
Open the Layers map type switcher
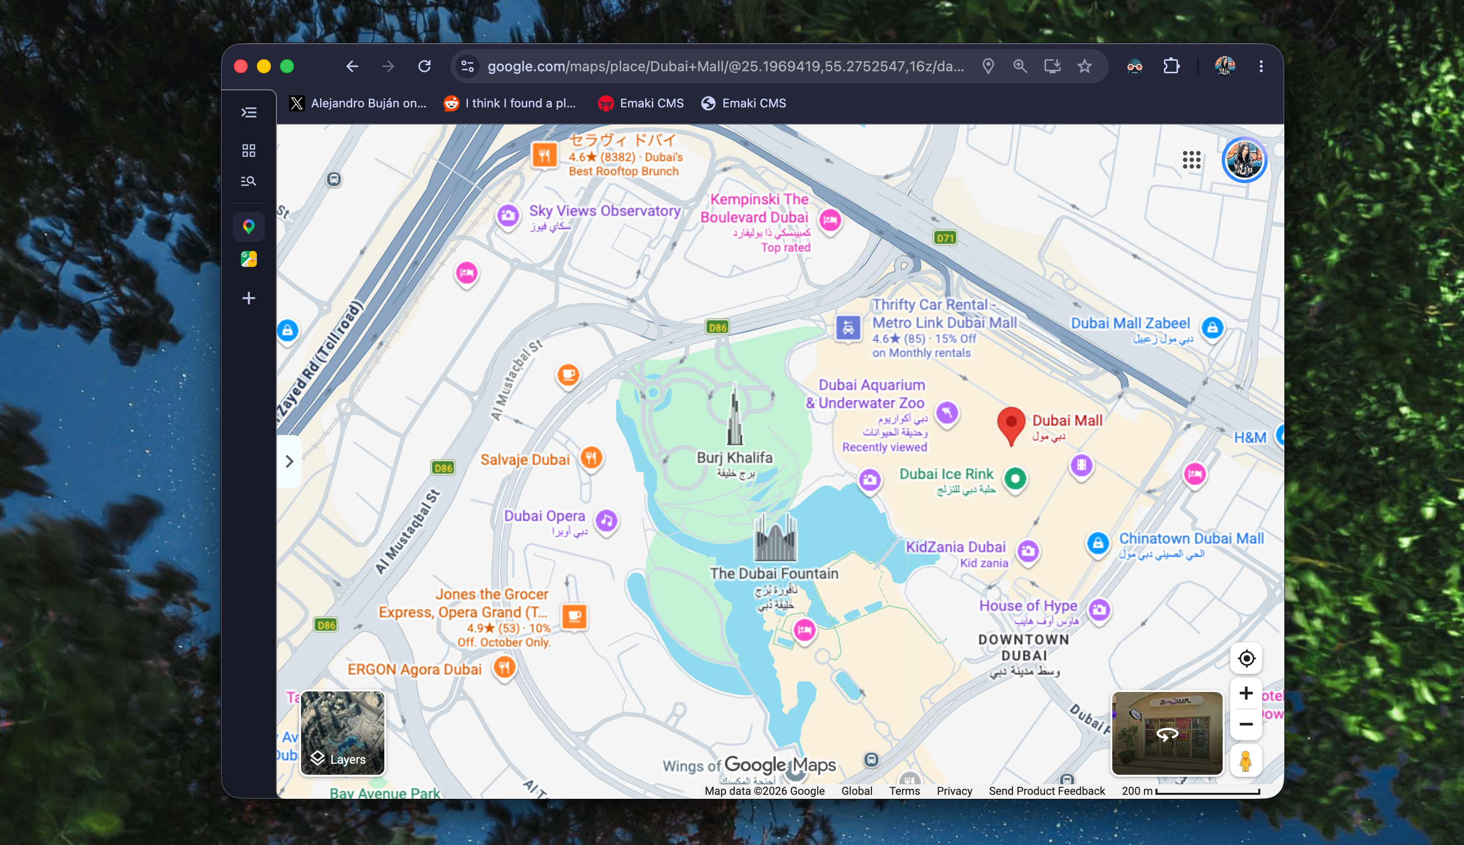coord(342,733)
